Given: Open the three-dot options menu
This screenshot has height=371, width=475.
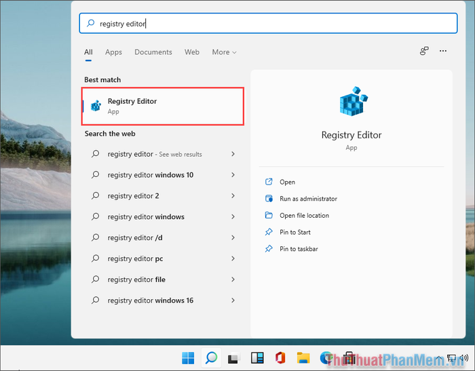Looking at the screenshot, I should (443, 51).
